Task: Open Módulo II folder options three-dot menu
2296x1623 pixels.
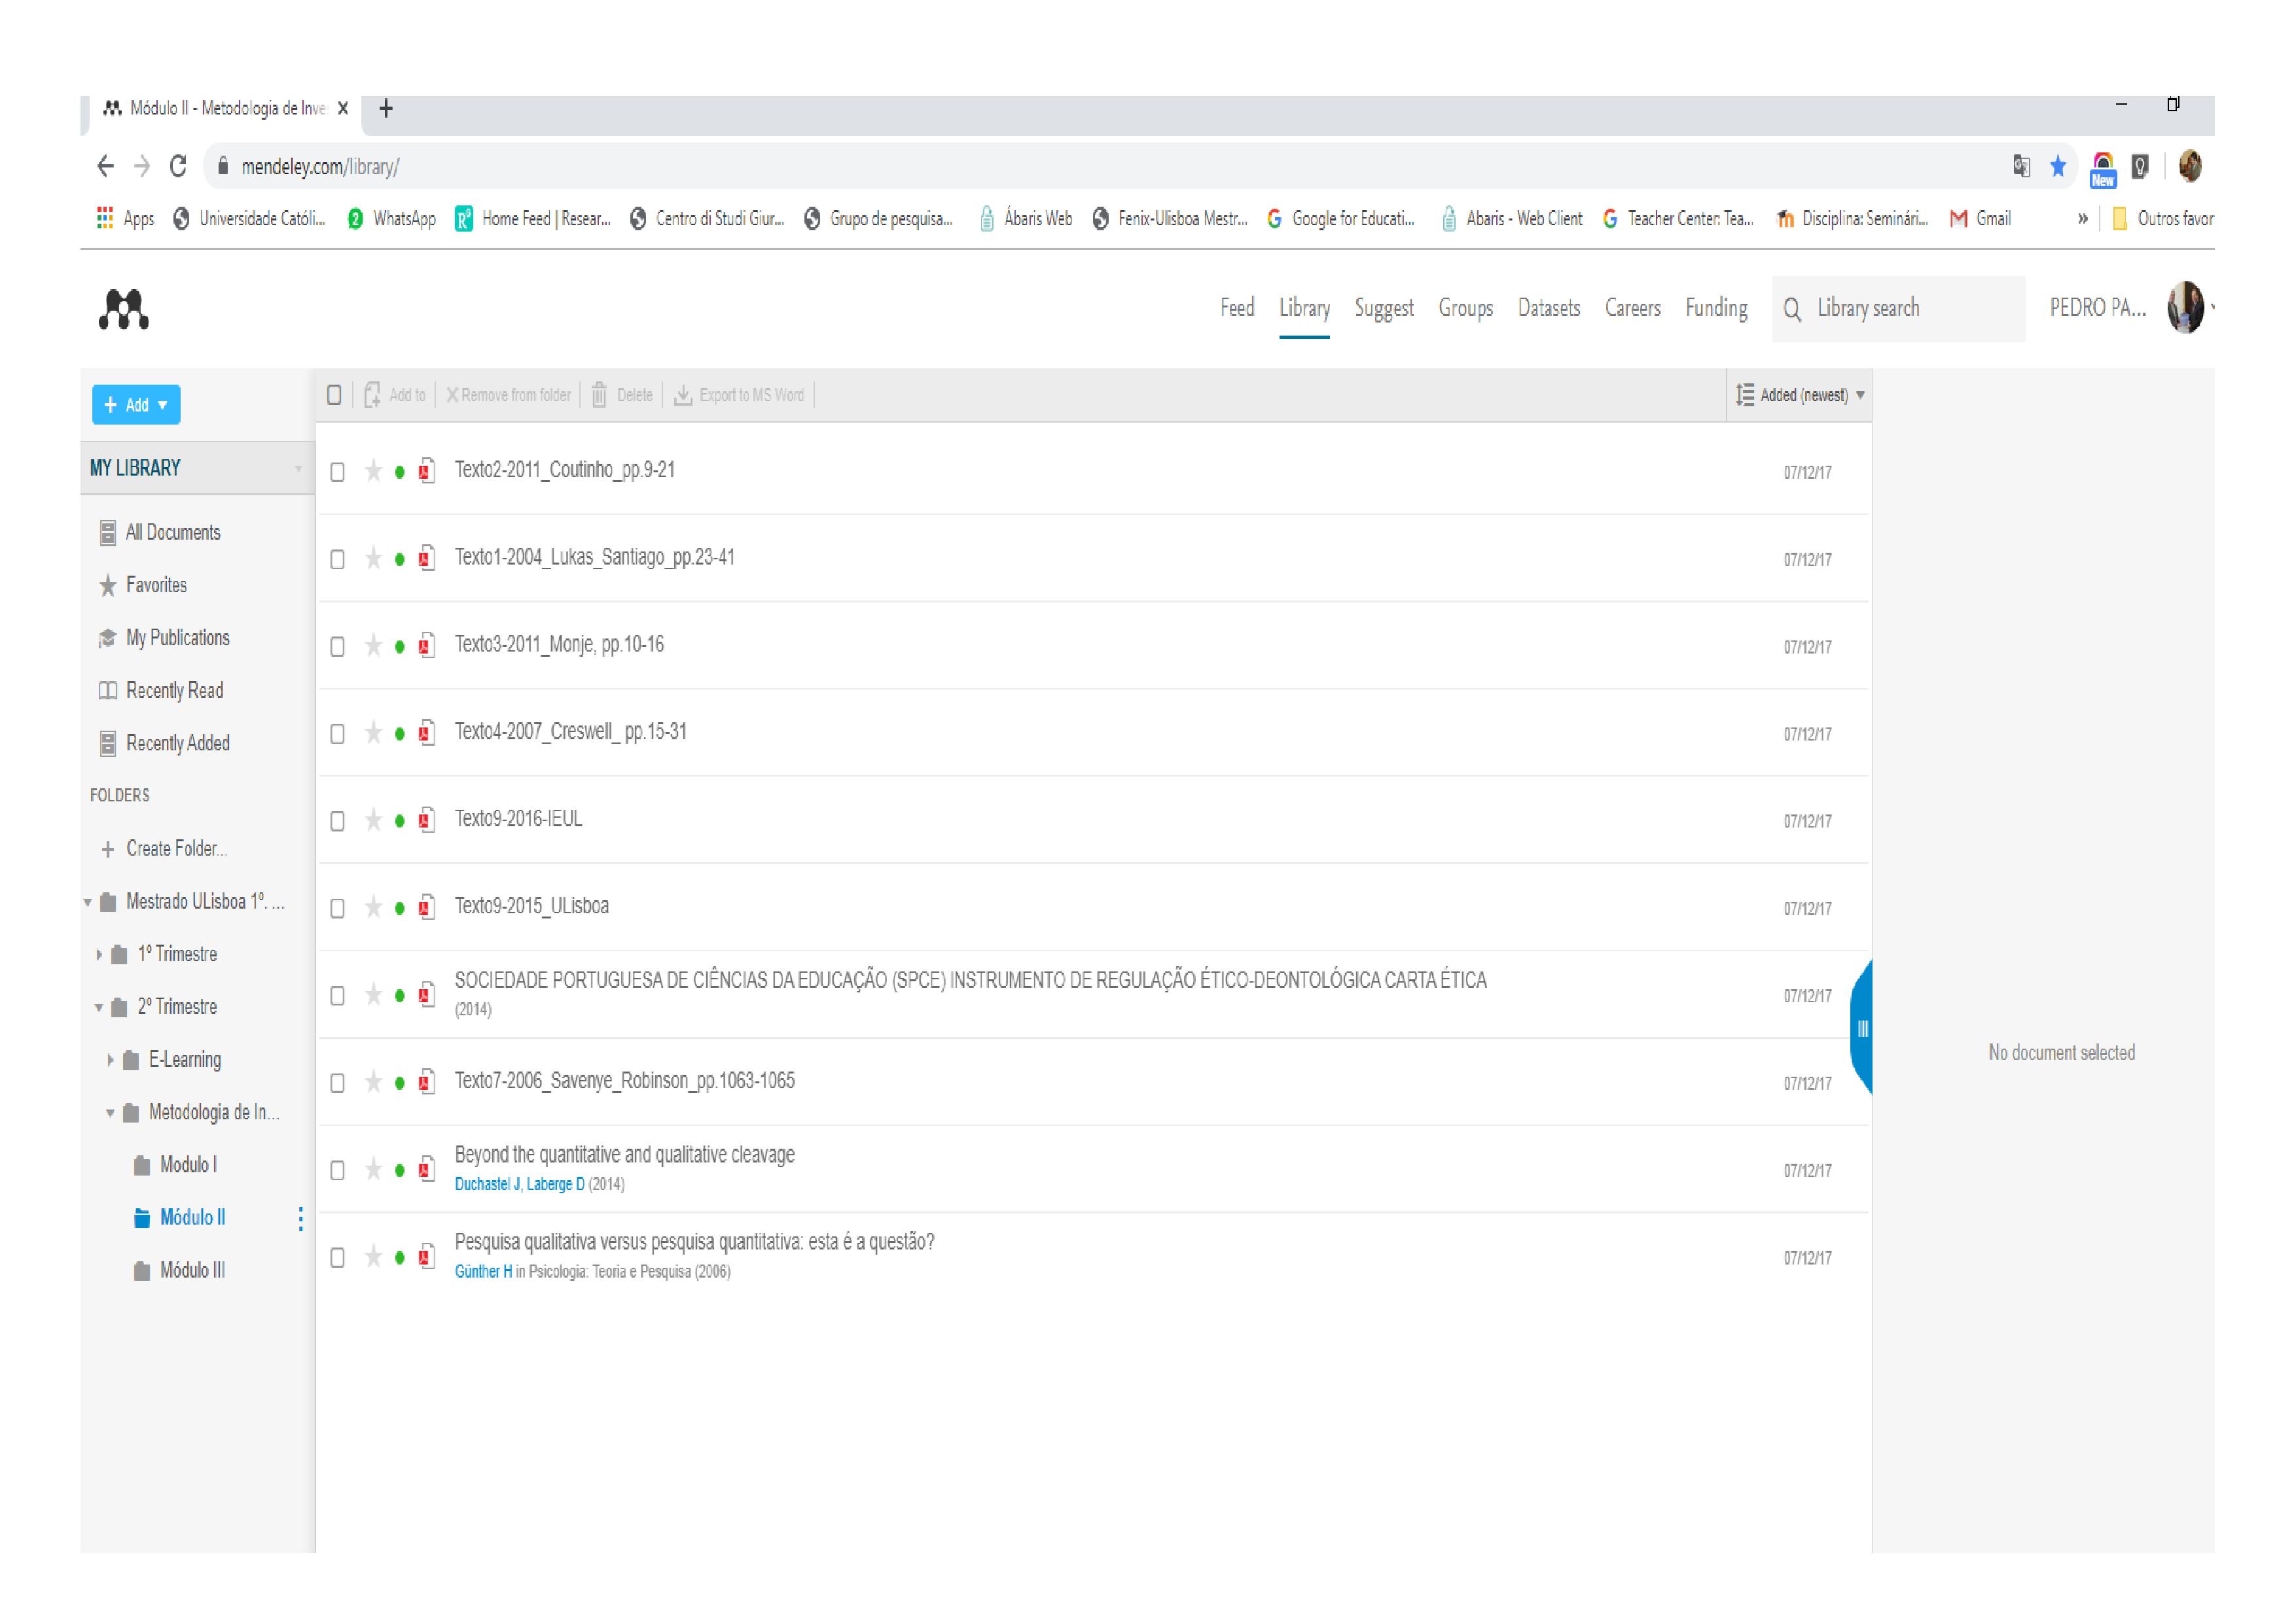Action: pos(300,1218)
